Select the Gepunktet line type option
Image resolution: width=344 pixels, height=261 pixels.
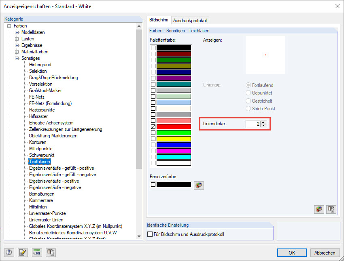coord(248,93)
